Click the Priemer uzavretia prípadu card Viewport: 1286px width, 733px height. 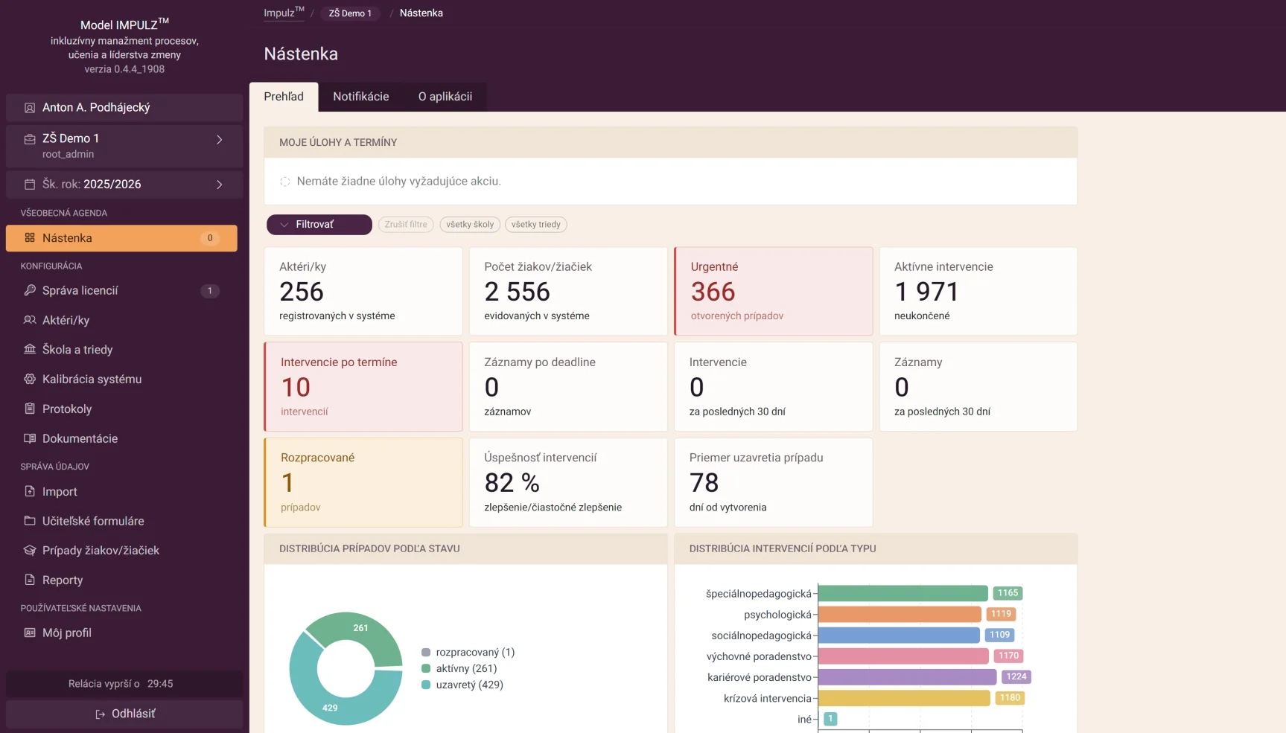click(773, 483)
